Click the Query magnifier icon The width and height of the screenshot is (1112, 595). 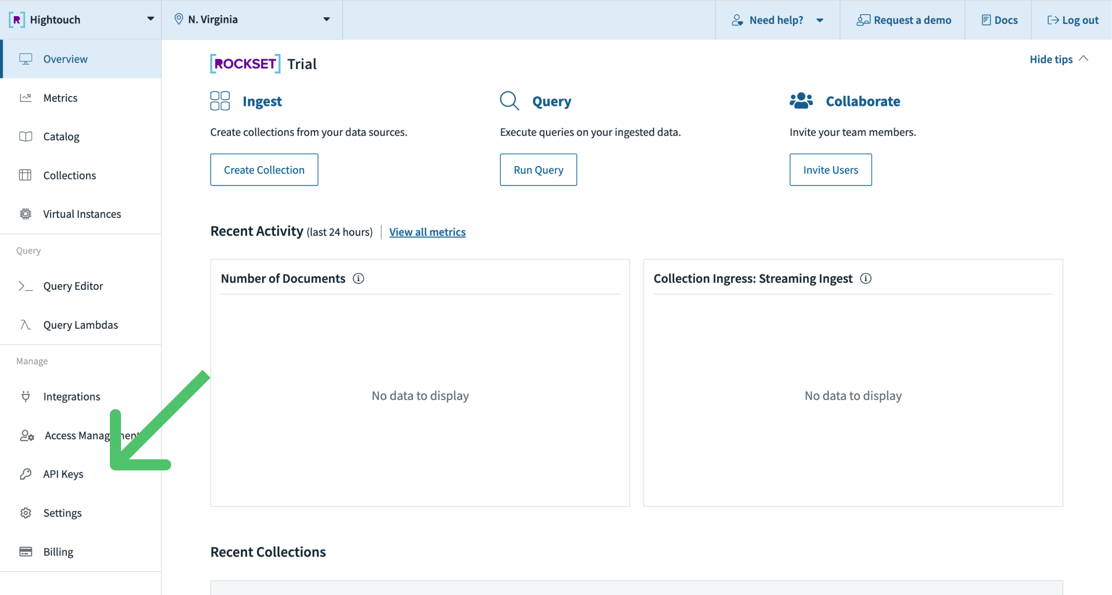[x=510, y=101]
